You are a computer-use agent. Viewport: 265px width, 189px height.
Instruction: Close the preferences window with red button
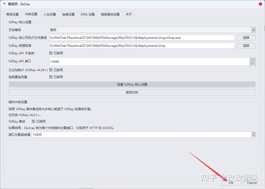pos(260,4)
